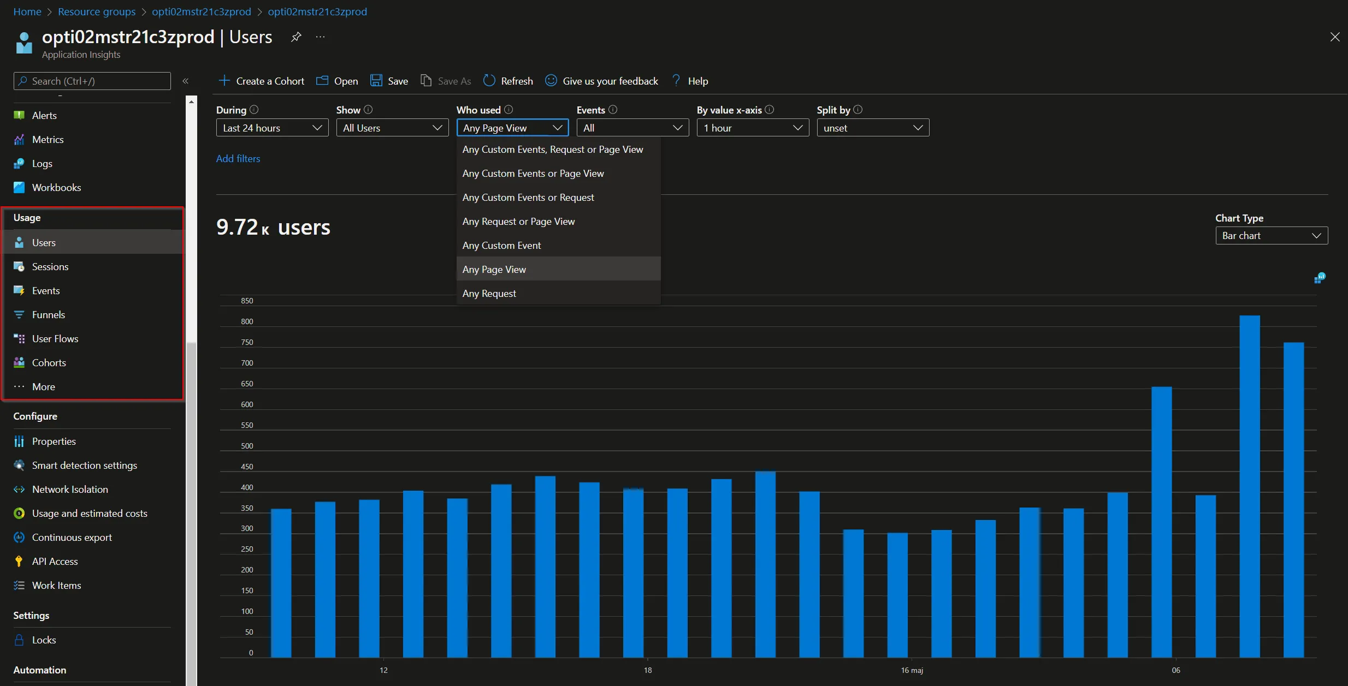Image resolution: width=1348 pixels, height=686 pixels.
Task: Go to the Home breadcrumb
Action: click(x=27, y=11)
